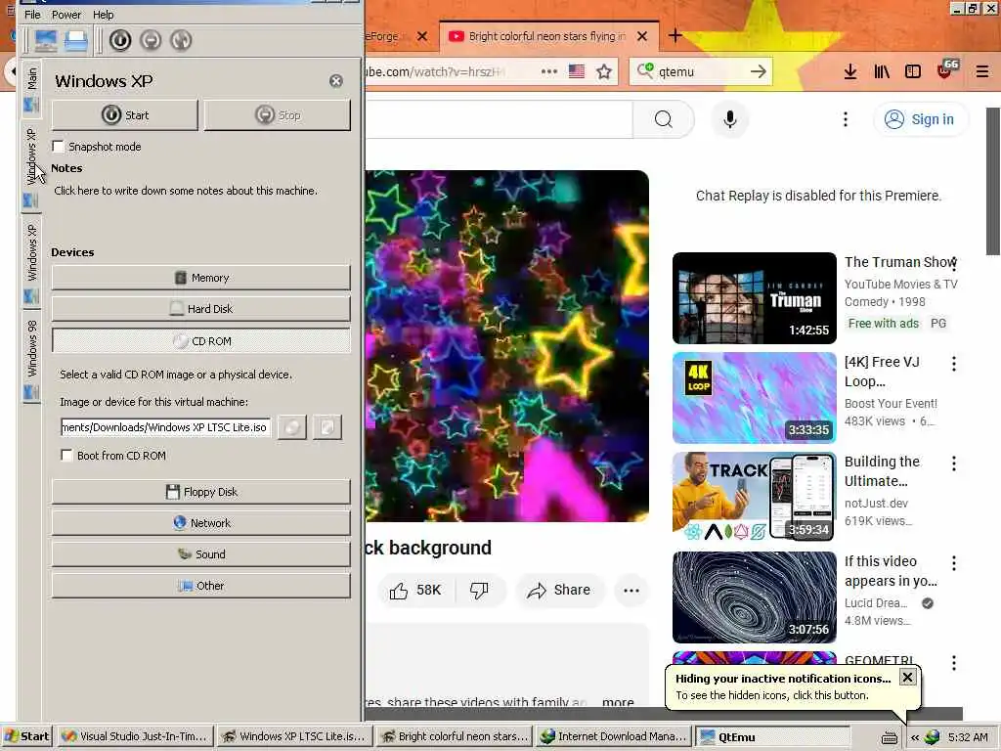Open the Power menu in QtEmu

pyautogui.click(x=66, y=15)
